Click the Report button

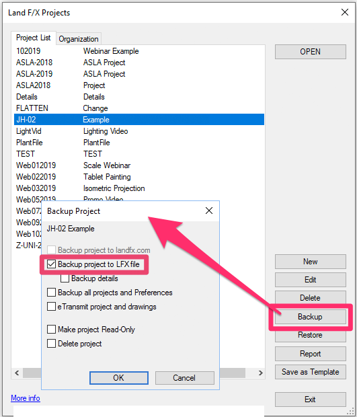point(310,354)
